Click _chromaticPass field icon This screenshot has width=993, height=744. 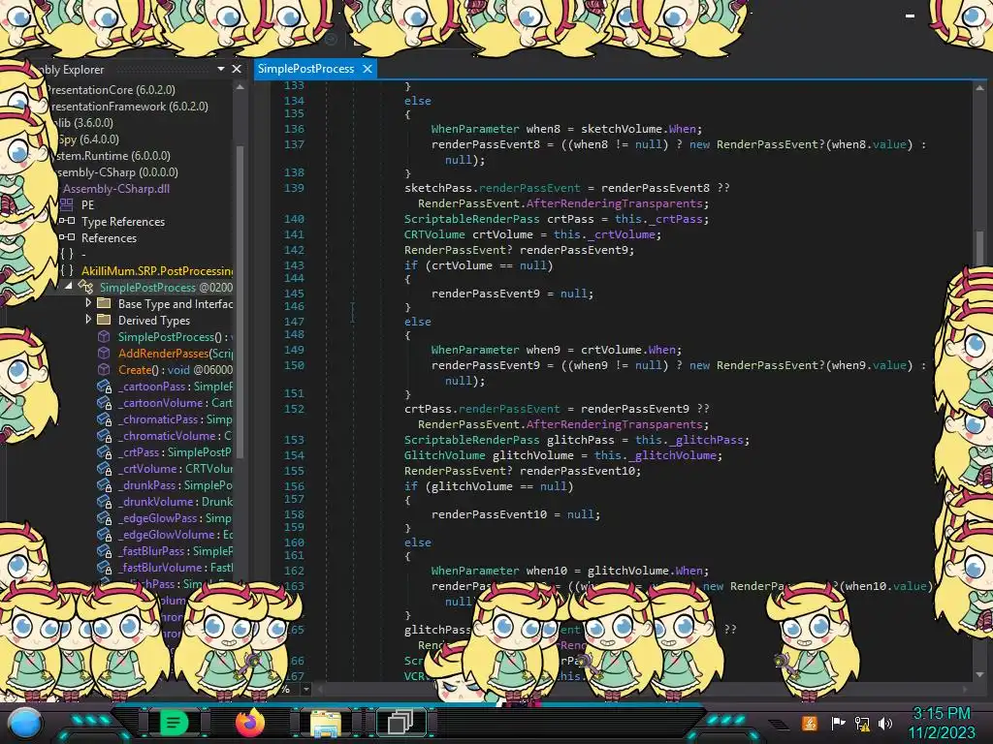point(104,418)
